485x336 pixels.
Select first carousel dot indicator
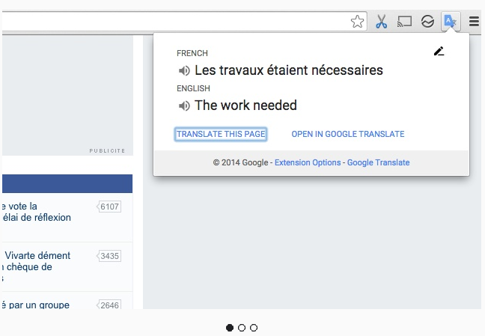[230, 328]
